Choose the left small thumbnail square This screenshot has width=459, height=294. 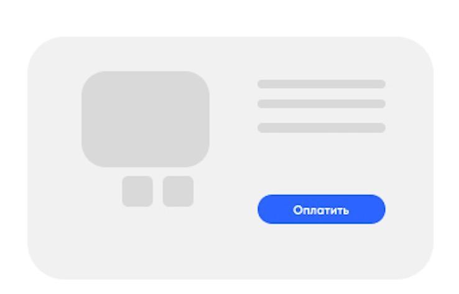coord(137,191)
